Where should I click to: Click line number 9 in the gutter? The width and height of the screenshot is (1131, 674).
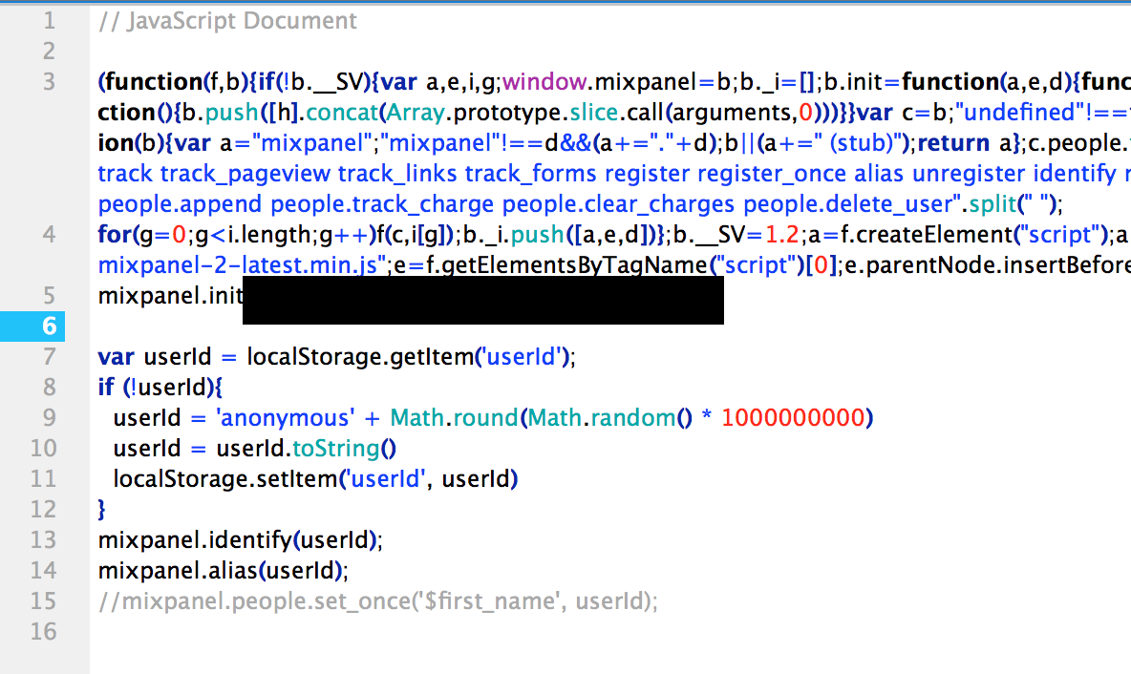[49, 417]
